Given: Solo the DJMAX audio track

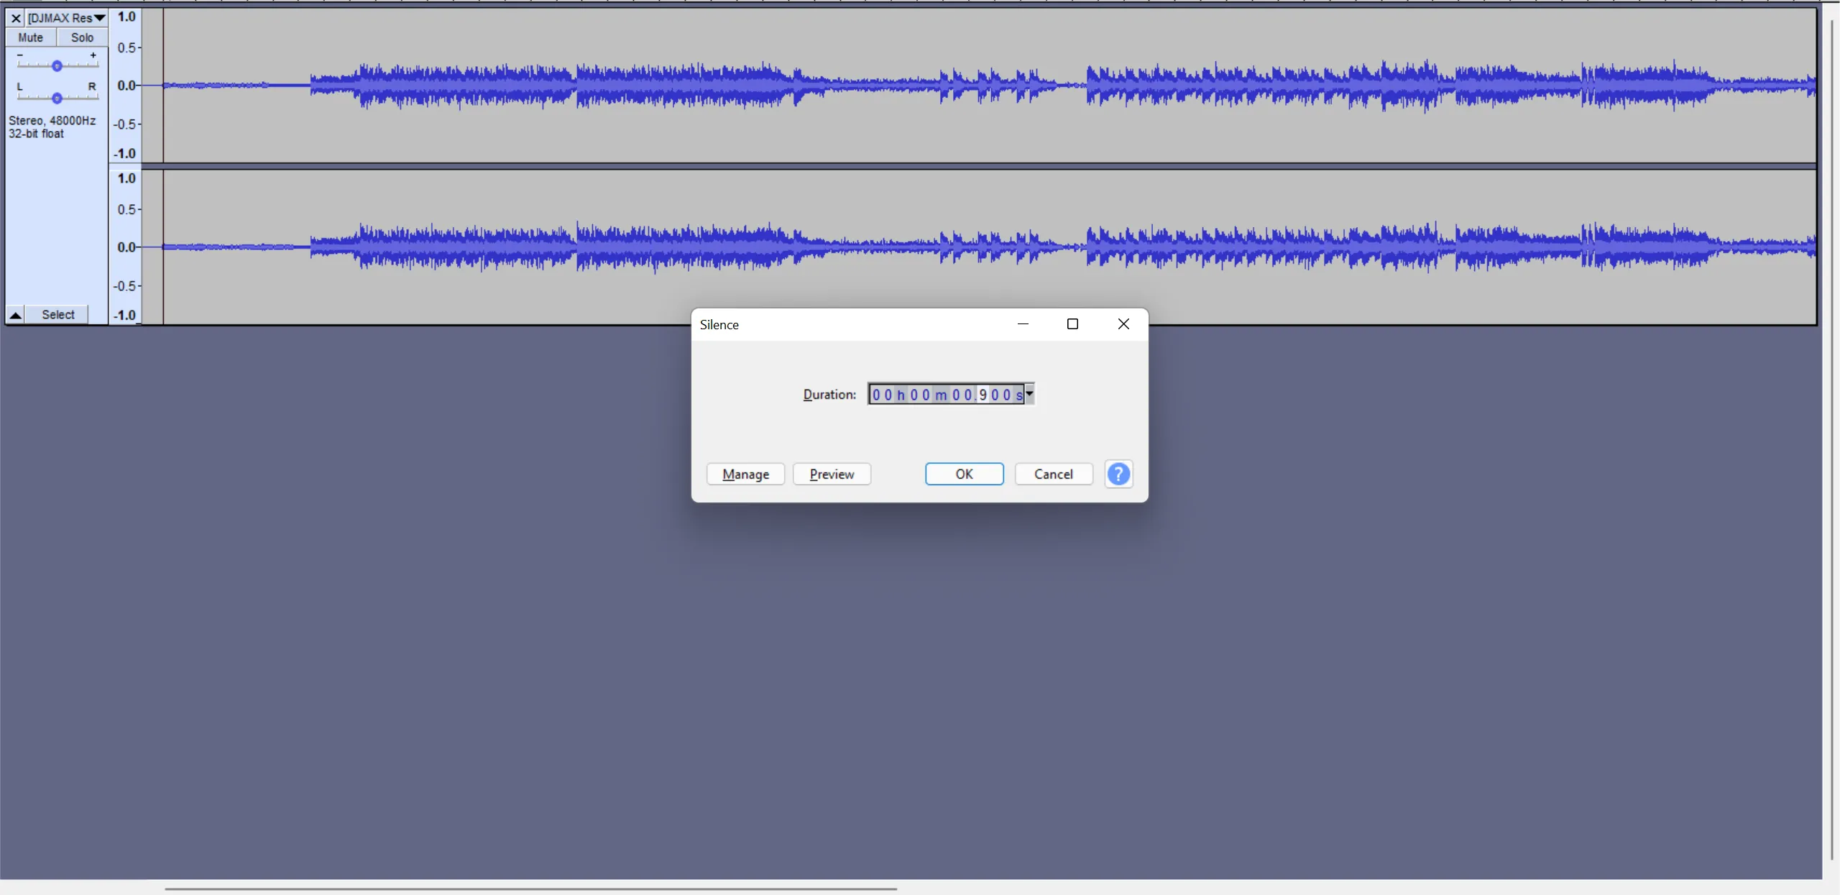Looking at the screenshot, I should [x=82, y=37].
